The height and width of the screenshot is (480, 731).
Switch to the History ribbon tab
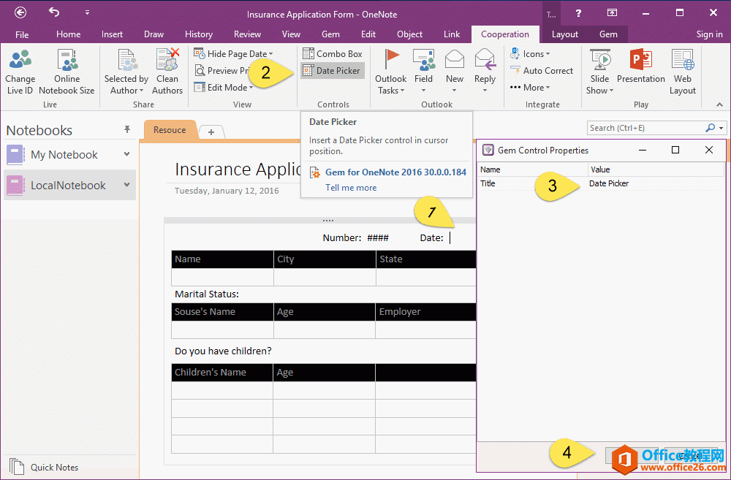[x=199, y=34]
